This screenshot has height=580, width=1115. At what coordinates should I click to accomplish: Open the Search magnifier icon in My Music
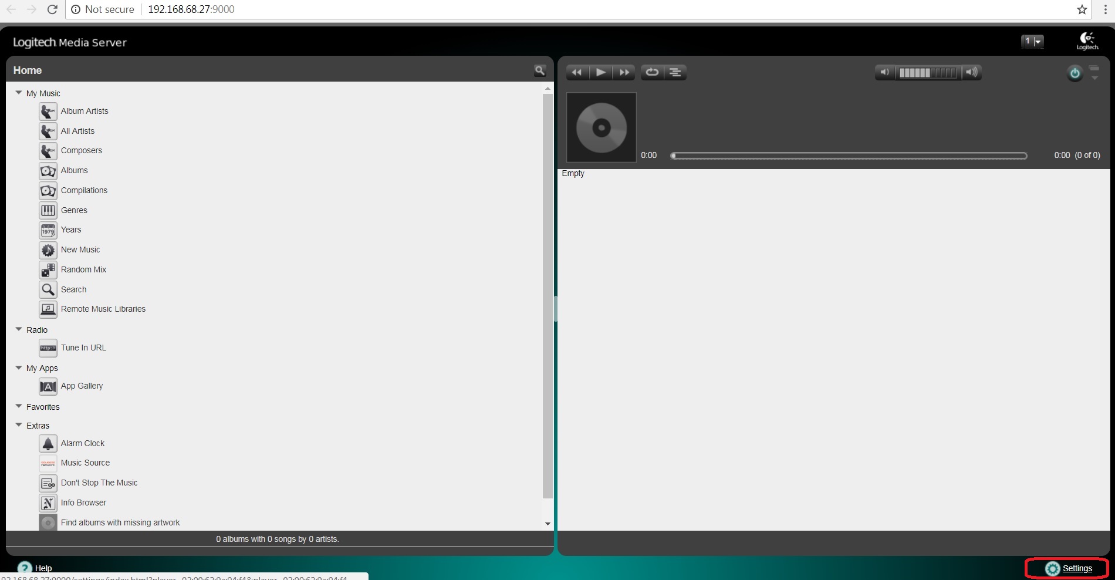(48, 289)
